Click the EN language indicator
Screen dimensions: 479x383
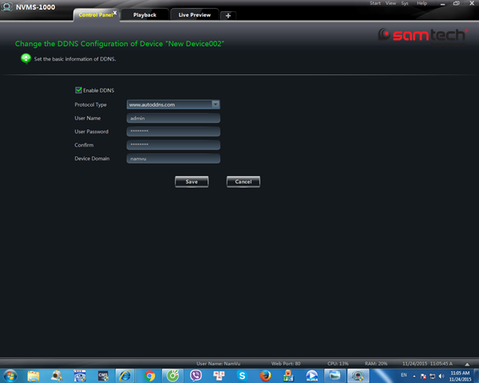pos(404,375)
